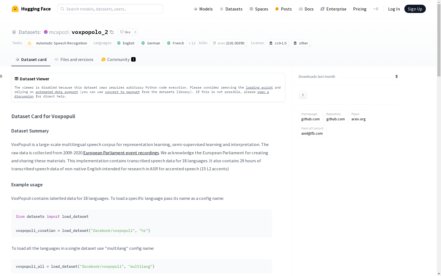Viewport: 441px width, 276px height.
Task: Open the Enterprise navigation link
Action: (x=333, y=9)
